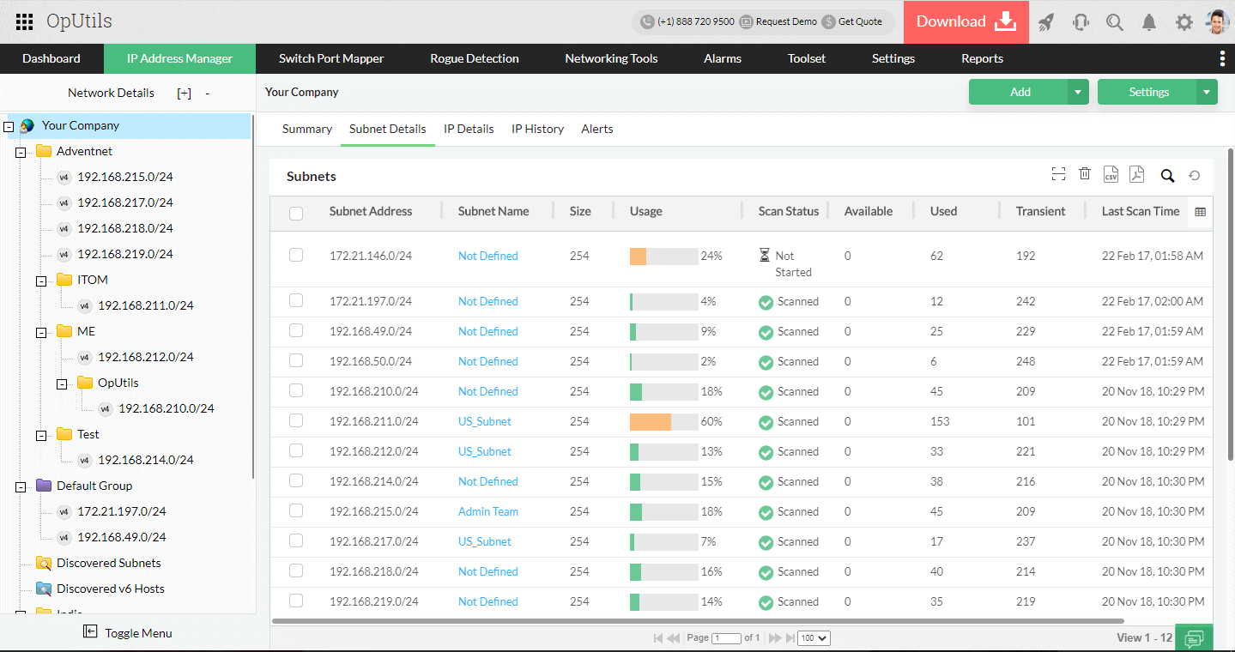Click the Your Company globe icon

click(x=27, y=125)
